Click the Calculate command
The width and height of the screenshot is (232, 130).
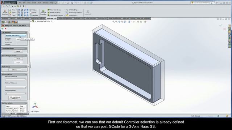click(x=34, y=15)
